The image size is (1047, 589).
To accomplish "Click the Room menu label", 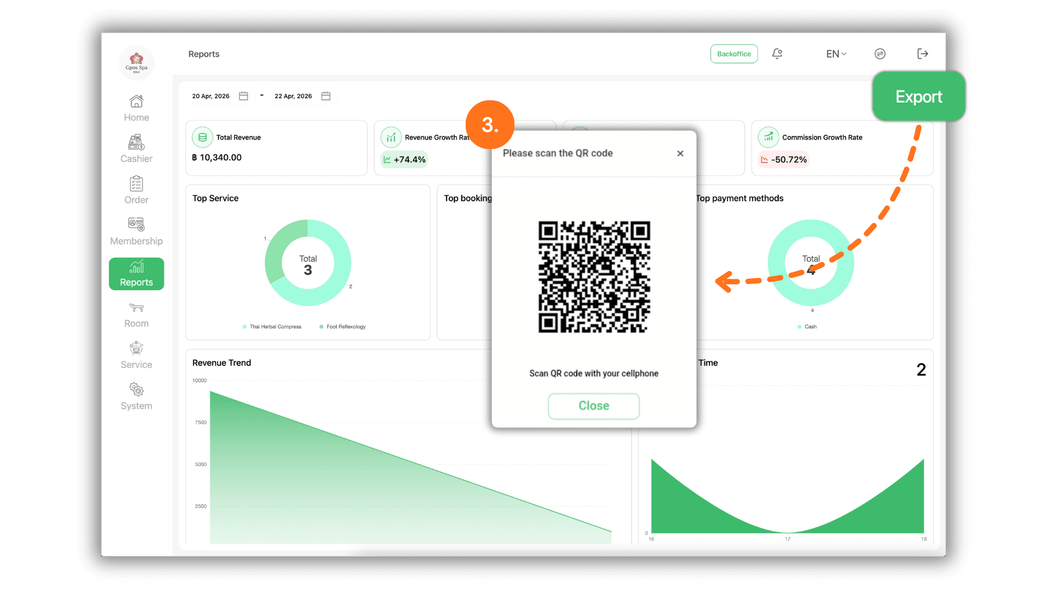I will 136,323.
